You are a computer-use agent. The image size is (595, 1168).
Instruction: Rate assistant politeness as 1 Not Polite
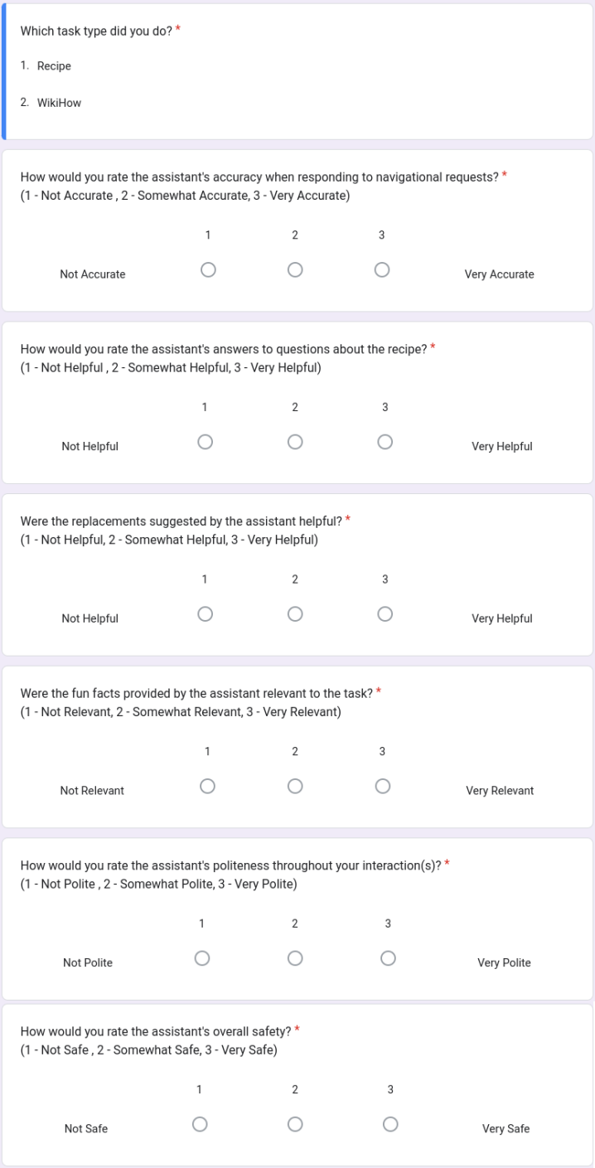(x=201, y=958)
